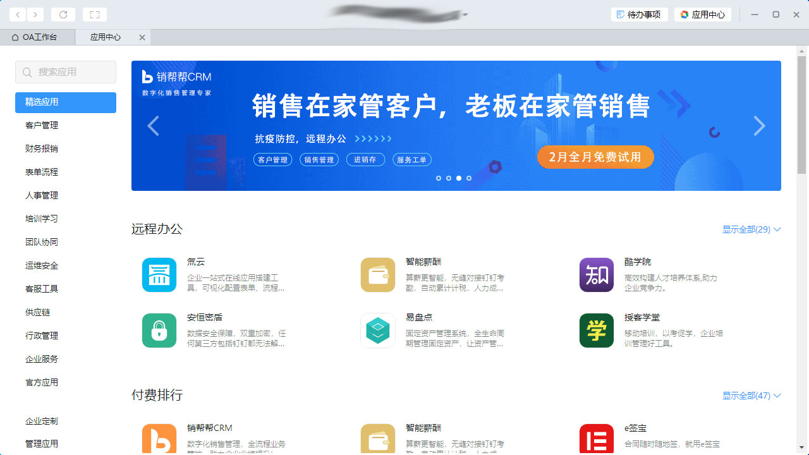Click 客户管理 tag on the banner

272,159
